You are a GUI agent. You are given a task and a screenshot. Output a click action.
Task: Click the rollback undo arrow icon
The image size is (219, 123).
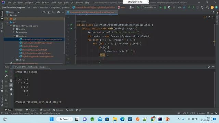pos(202,8)
